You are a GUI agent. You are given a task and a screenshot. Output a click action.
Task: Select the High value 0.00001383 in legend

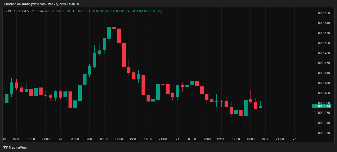pos(81,11)
